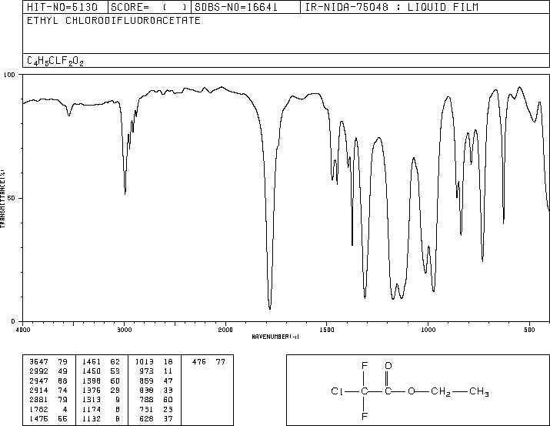Click the top F atom in the structure
550x426 pixels.
coord(365,366)
